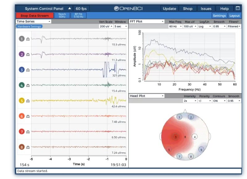Open the Help menu
This screenshot has height=179, width=247.
pyautogui.click(x=224, y=9)
